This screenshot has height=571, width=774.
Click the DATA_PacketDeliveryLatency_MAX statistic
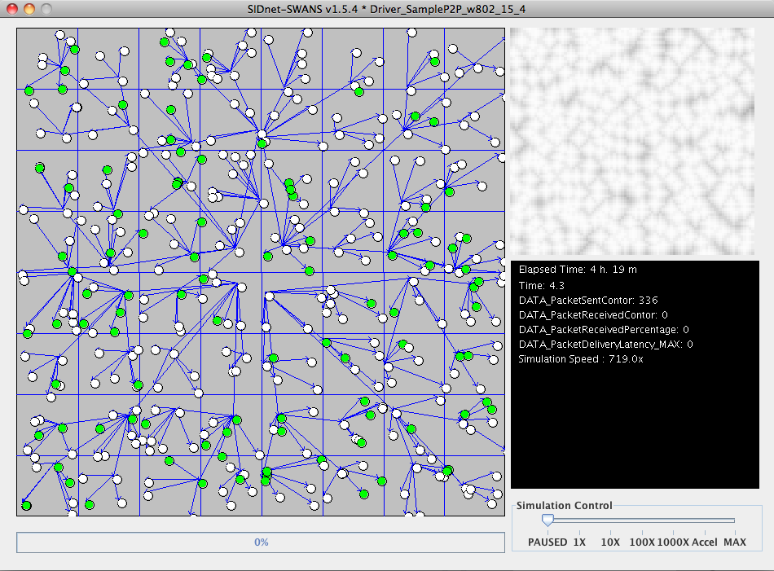tap(605, 345)
